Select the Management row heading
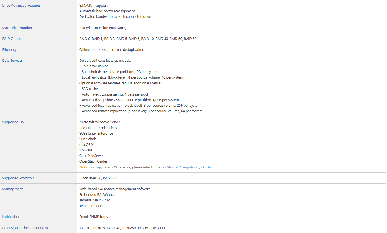The height and width of the screenshot is (233, 387). pyautogui.click(x=12, y=189)
